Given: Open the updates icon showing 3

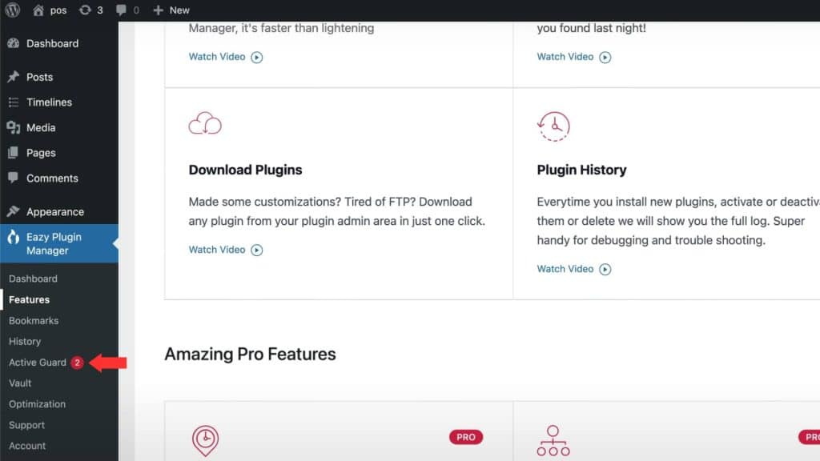Looking at the screenshot, I should (91, 10).
